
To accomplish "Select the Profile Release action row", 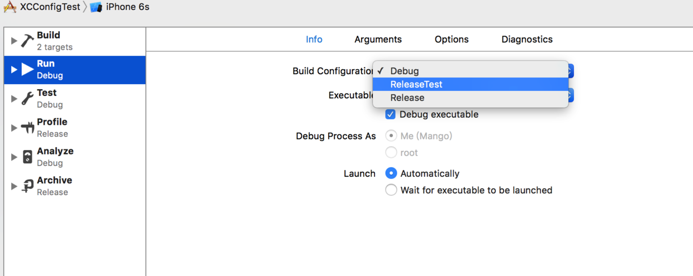I will click(x=74, y=128).
